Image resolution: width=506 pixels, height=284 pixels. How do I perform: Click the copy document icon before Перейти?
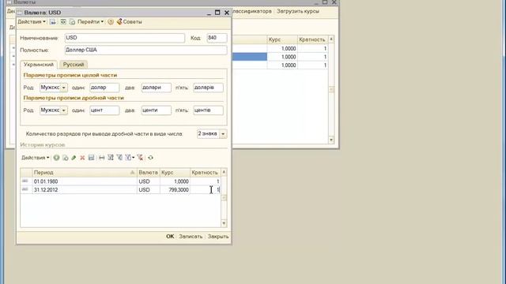coord(72,22)
